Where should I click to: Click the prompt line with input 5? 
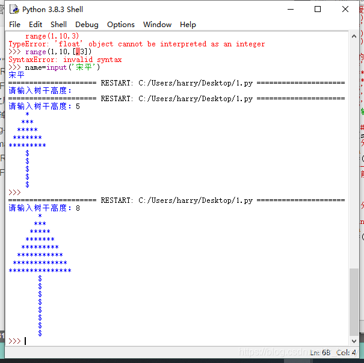44,107
